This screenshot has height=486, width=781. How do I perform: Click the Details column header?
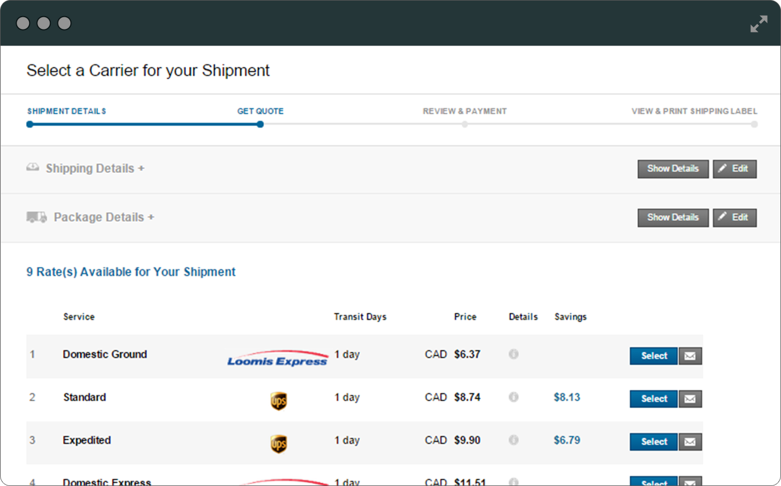pyautogui.click(x=523, y=317)
